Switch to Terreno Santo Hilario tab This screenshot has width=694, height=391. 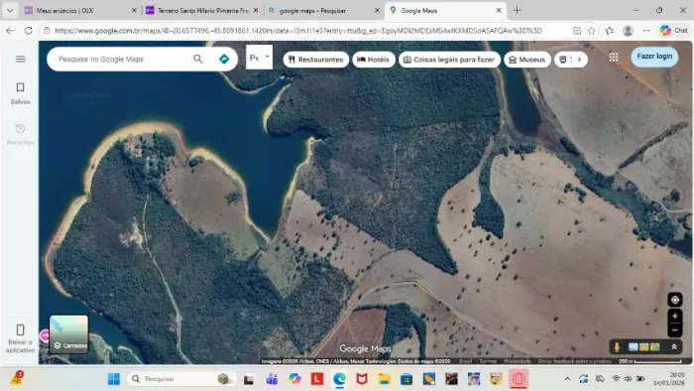pos(201,10)
